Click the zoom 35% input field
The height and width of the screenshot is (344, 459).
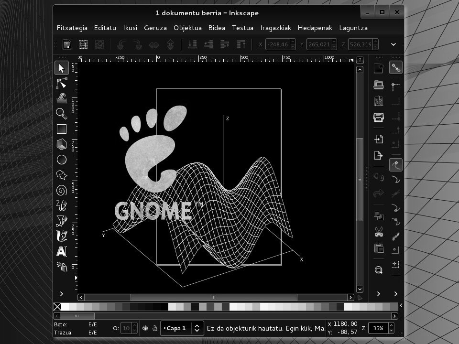pyautogui.click(x=378, y=328)
